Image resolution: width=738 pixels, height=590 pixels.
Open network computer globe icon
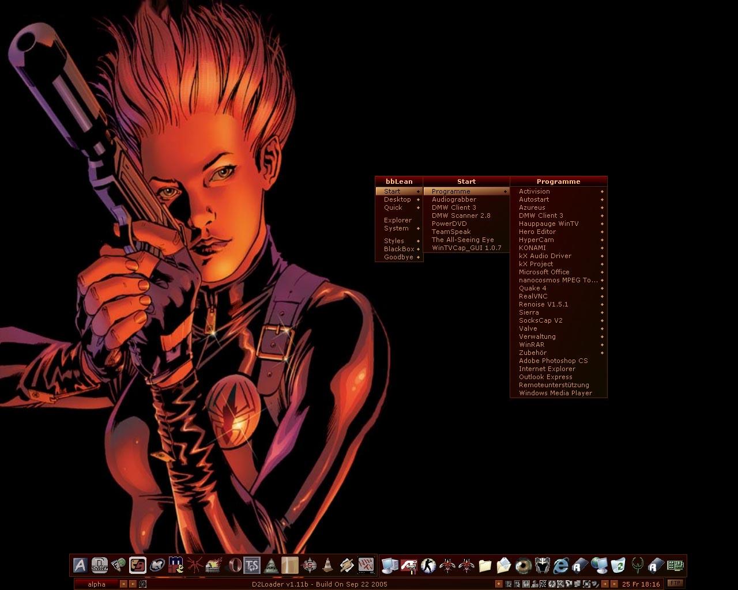click(x=599, y=566)
